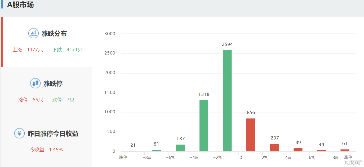364x167 pixels.
Task: Open the 昨日涨停今日收益 tab
Action: (x=53, y=134)
